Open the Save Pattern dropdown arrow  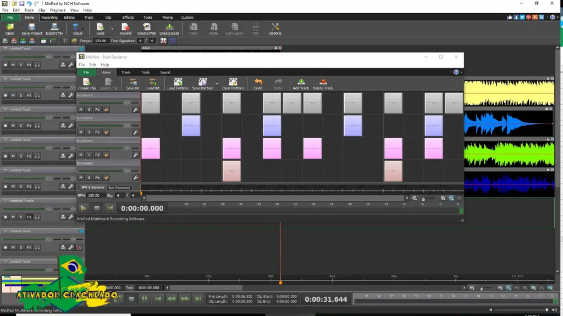[x=217, y=84]
